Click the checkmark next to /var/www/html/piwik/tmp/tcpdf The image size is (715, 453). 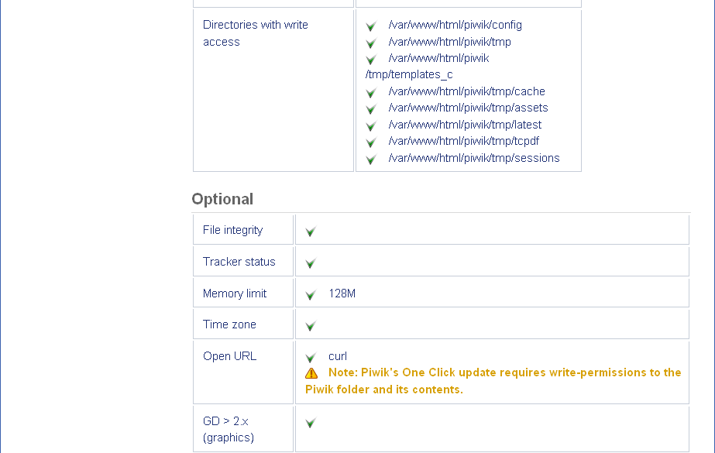(x=371, y=142)
